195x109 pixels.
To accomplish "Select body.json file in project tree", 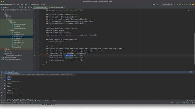I will 17,33.
